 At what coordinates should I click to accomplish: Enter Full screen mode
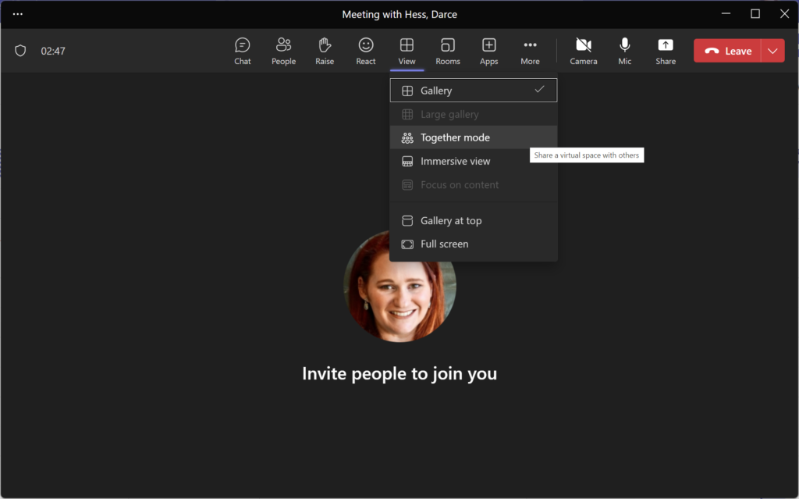(474, 244)
